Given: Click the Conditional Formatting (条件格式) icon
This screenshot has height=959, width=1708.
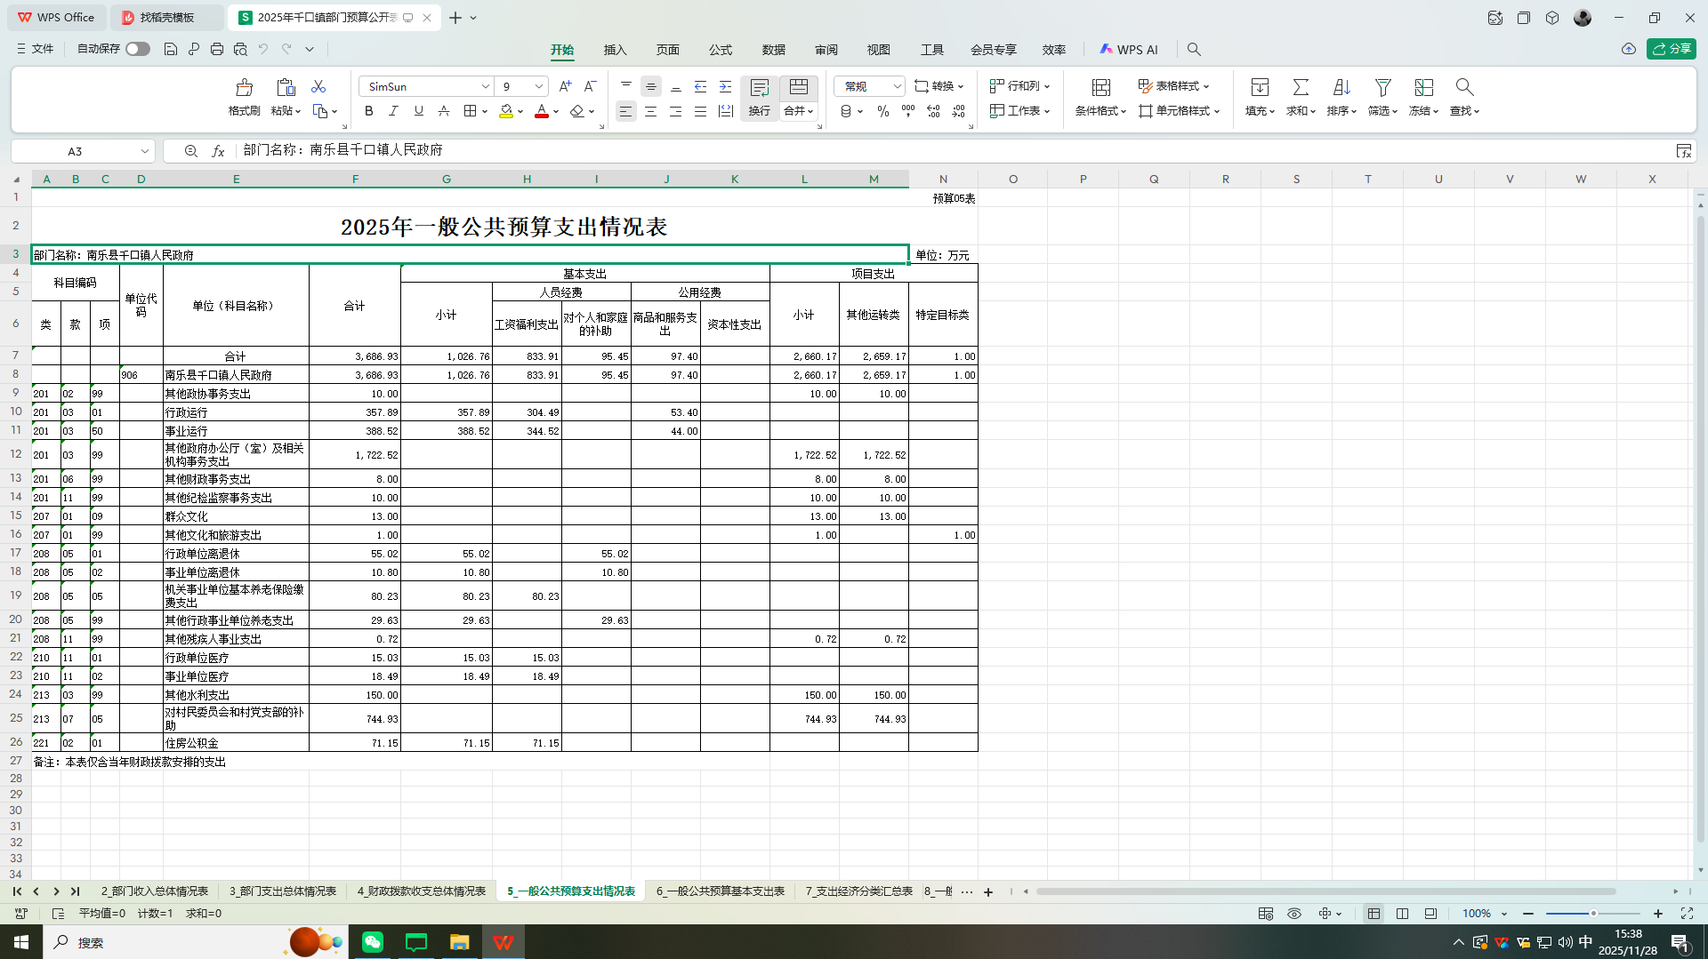Looking at the screenshot, I should point(1100,96).
